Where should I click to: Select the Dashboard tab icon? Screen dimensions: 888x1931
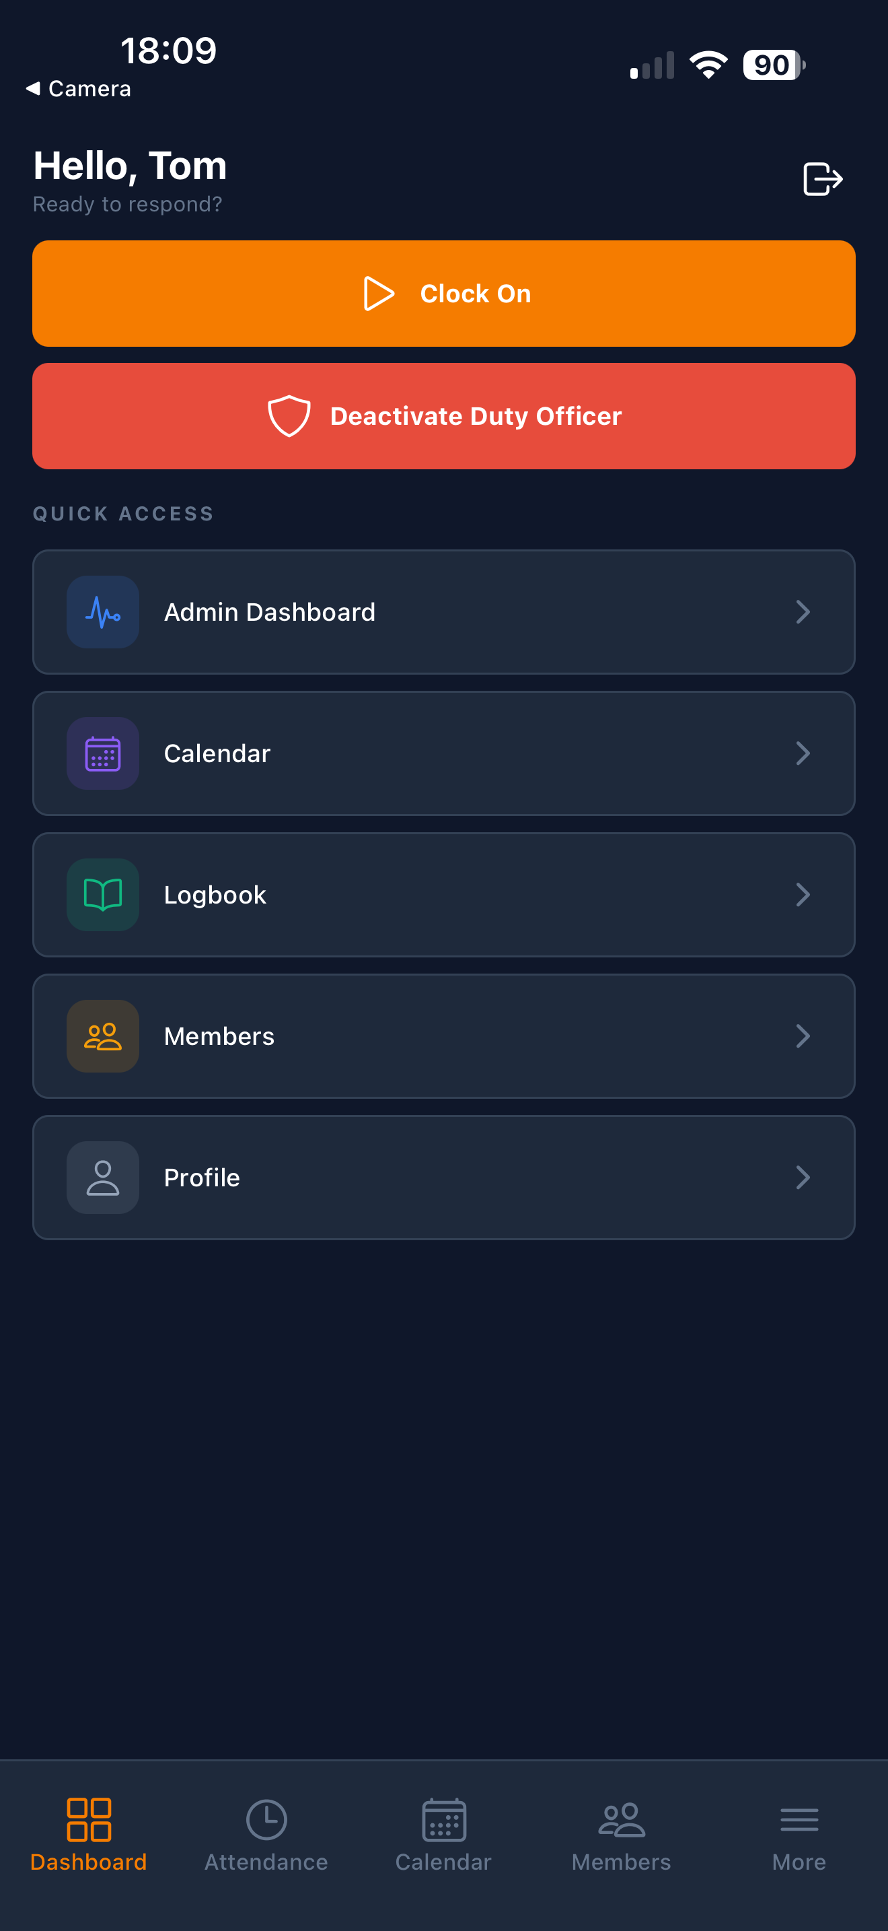(x=89, y=1820)
